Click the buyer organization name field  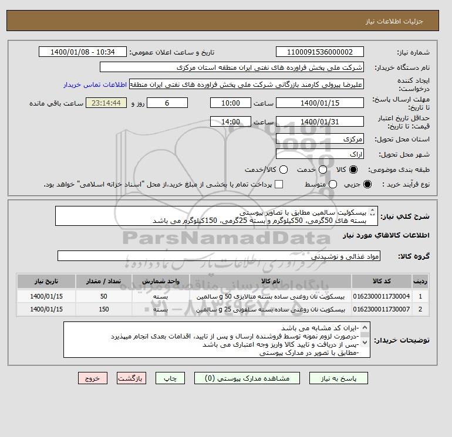click(x=232, y=67)
